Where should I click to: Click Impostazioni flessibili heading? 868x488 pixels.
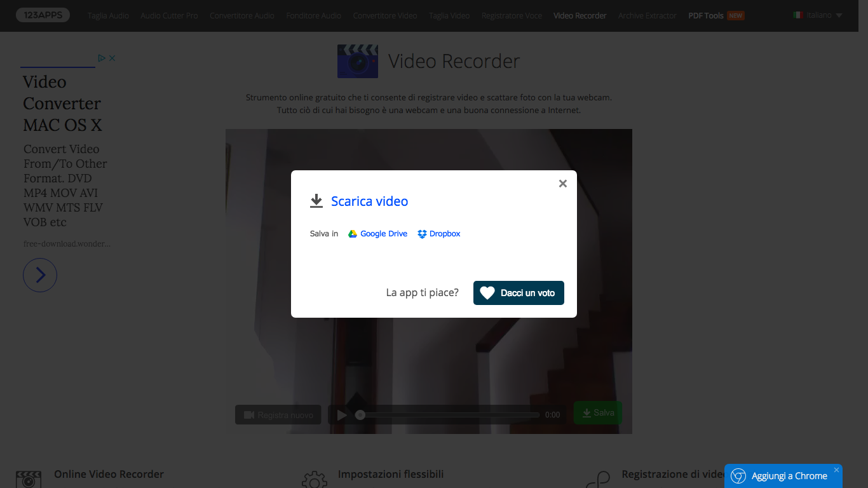tap(391, 474)
